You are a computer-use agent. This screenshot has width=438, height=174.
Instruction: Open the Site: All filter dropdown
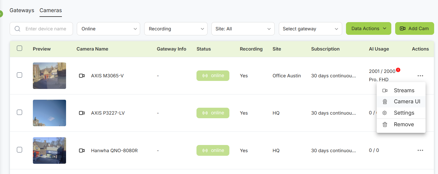243,29
